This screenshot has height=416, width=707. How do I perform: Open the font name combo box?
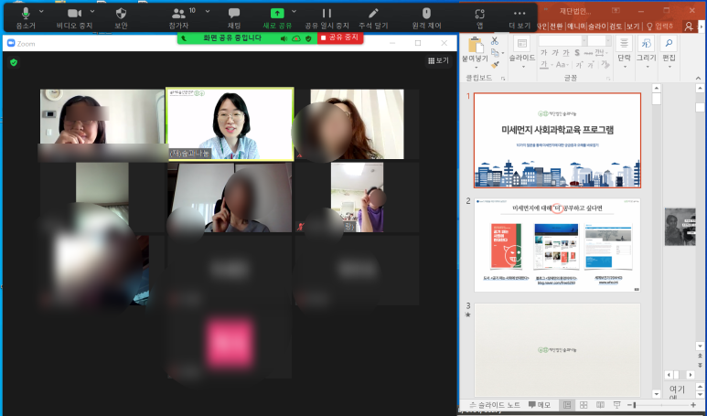point(562,40)
